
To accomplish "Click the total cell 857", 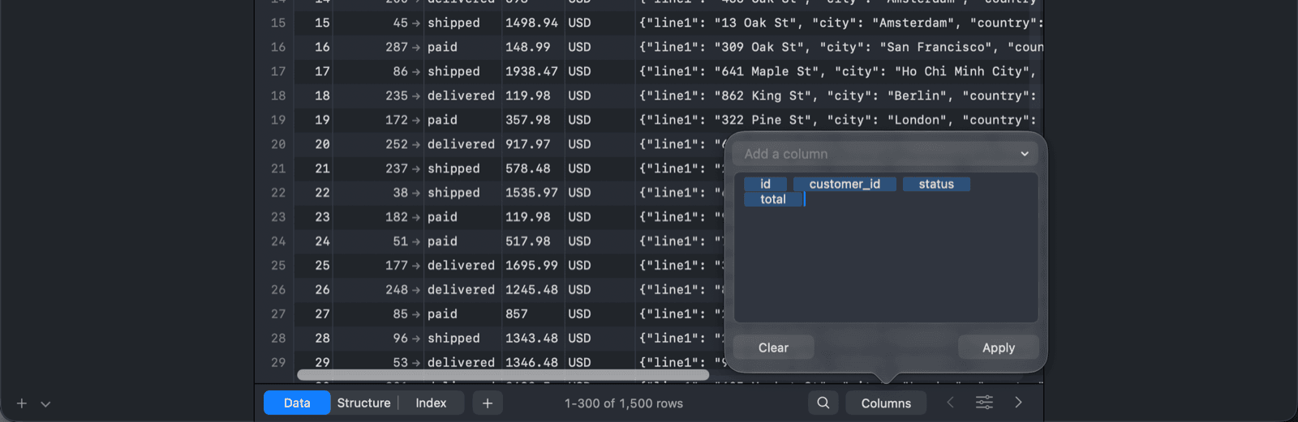I will [x=532, y=313].
